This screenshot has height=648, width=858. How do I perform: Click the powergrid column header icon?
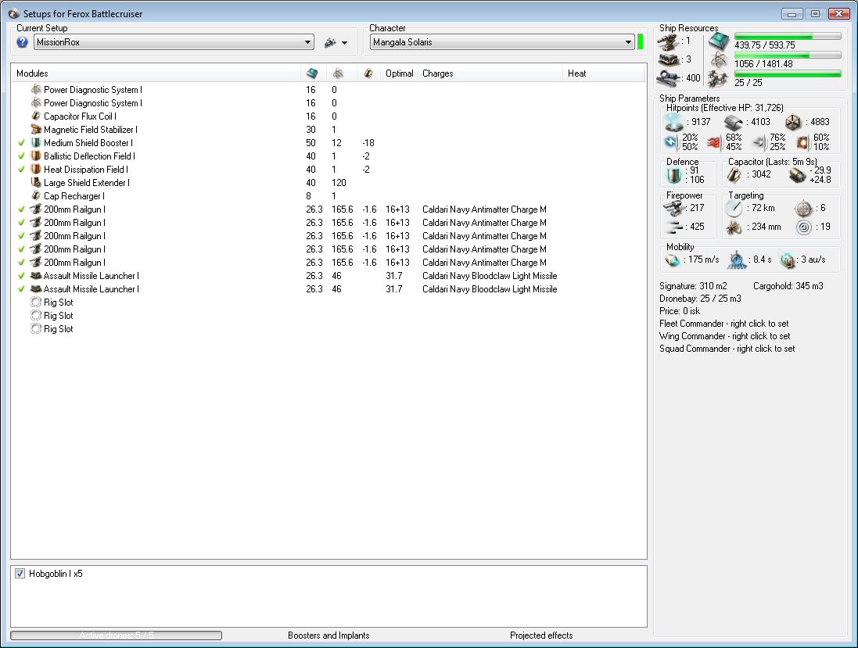pos(339,73)
